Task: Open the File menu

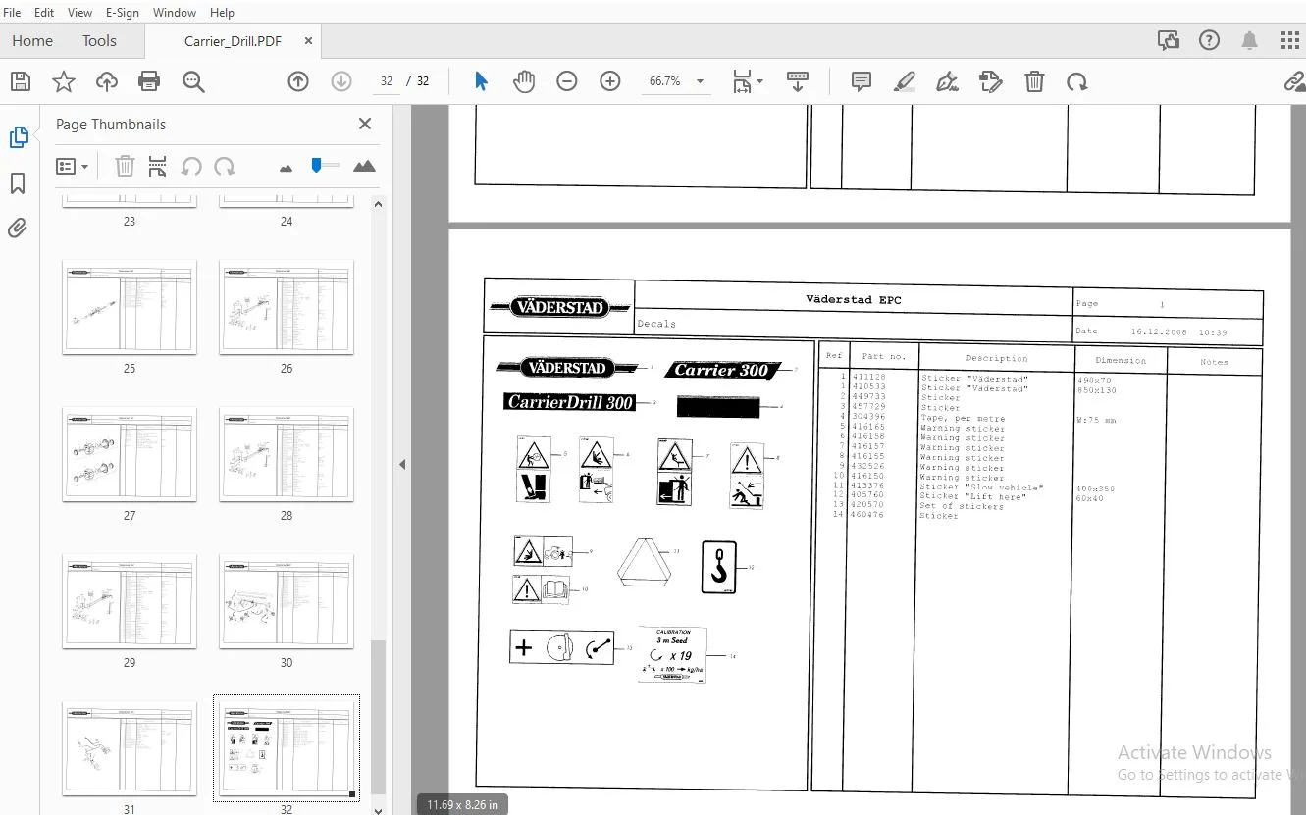Action: point(13,13)
